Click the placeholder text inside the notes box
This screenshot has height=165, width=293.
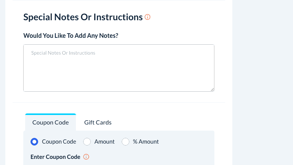tap(63, 53)
